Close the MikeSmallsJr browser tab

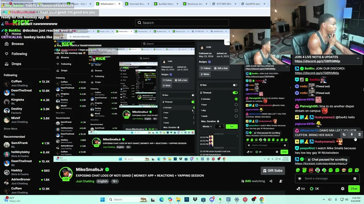coord(119,4)
